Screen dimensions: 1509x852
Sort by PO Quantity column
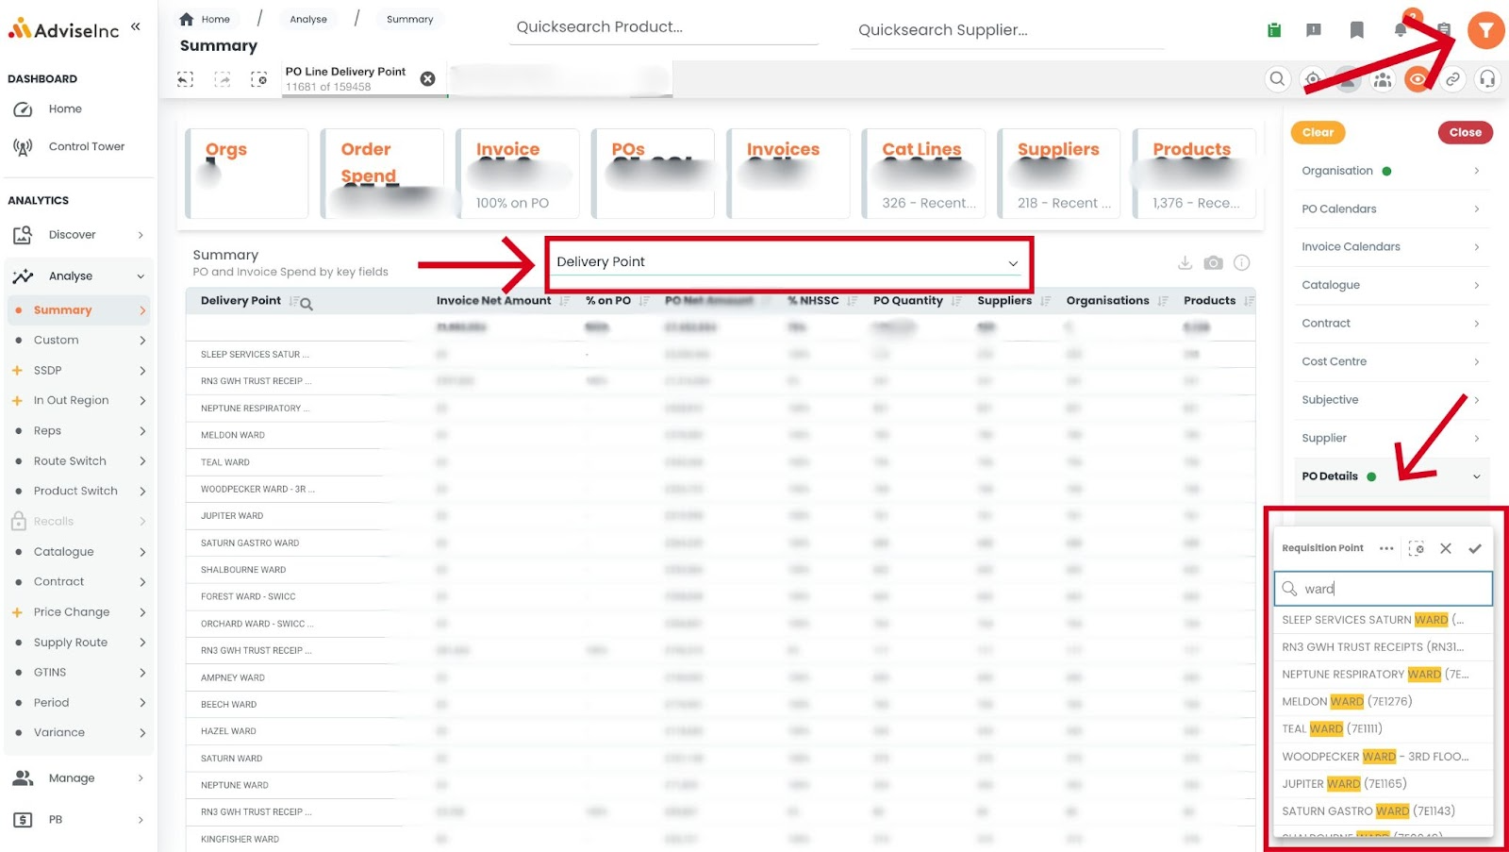(956, 301)
